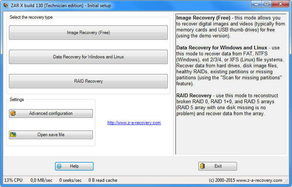The width and height of the screenshot is (292, 187).
Task: Maximize the ZAR X window
Action: point(267,4)
